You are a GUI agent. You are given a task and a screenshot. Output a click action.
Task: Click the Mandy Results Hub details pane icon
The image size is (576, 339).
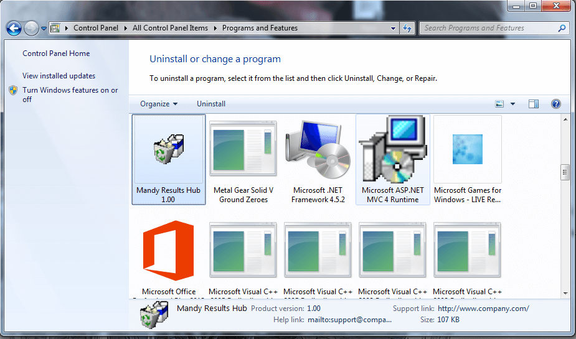(x=154, y=314)
